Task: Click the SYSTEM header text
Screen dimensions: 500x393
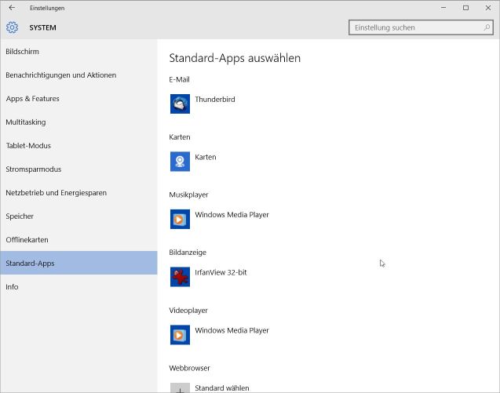Action: click(42, 27)
